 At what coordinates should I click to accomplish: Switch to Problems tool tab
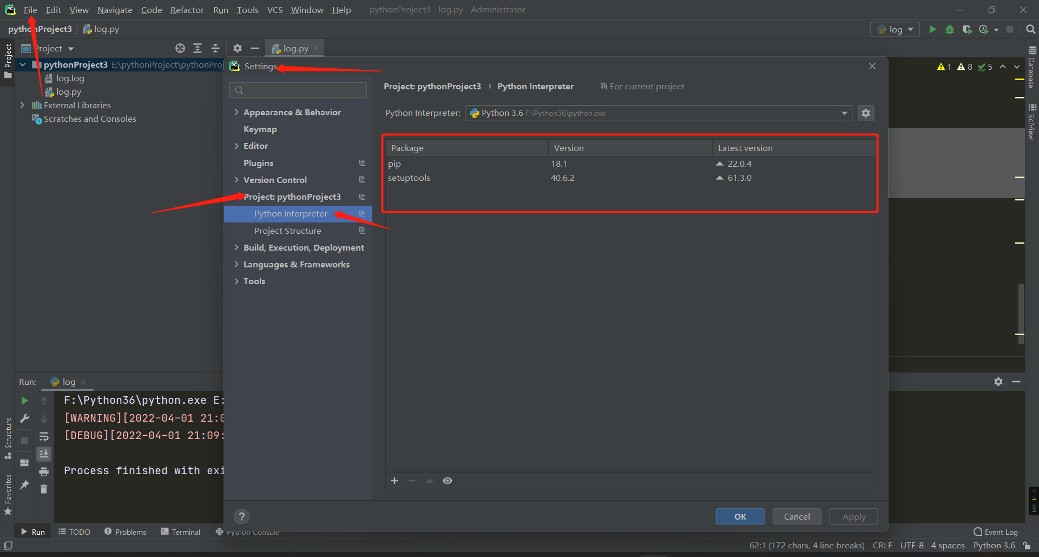[125, 532]
